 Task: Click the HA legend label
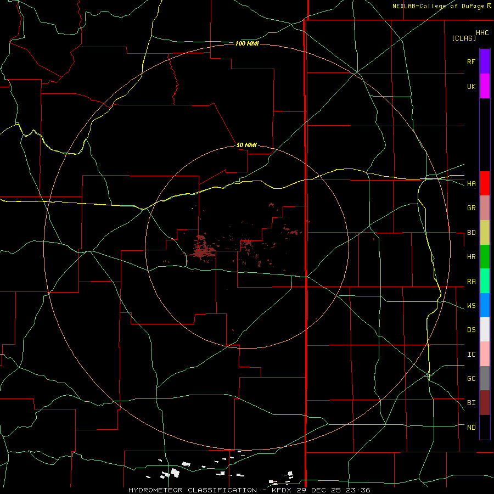tap(471, 184)
